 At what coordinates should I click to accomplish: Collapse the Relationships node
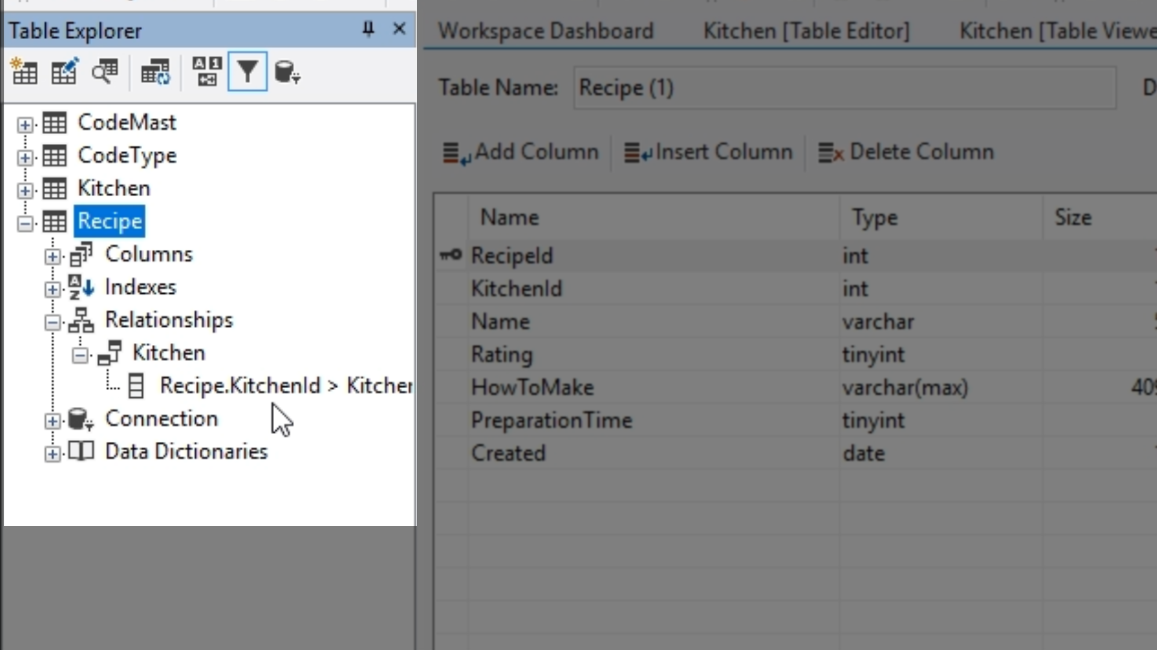(x=52, y=322)
